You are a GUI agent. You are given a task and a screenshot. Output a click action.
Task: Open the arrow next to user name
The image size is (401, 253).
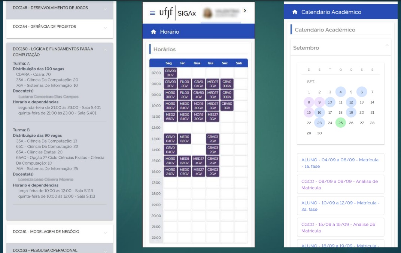[x=245, y=11]
